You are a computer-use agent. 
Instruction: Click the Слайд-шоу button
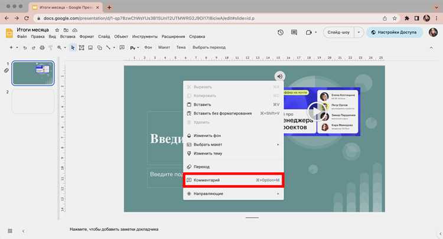338,32
